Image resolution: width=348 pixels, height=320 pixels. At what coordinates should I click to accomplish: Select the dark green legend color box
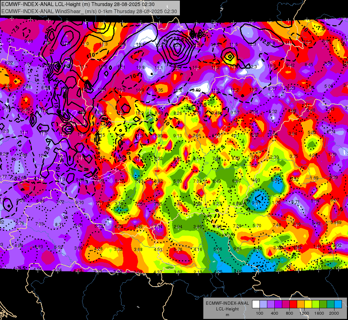pyautogui.click(x=323, y=304)
